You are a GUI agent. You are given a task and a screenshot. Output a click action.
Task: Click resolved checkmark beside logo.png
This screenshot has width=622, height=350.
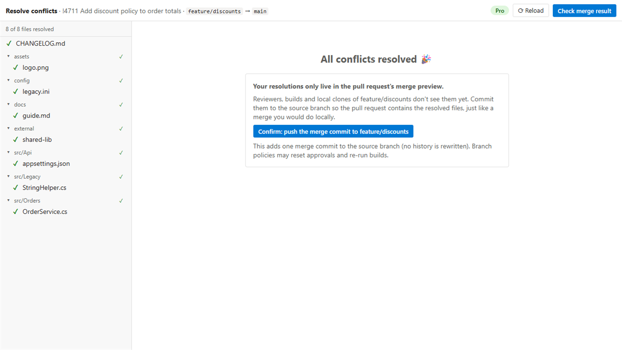[x=16, y=67]
